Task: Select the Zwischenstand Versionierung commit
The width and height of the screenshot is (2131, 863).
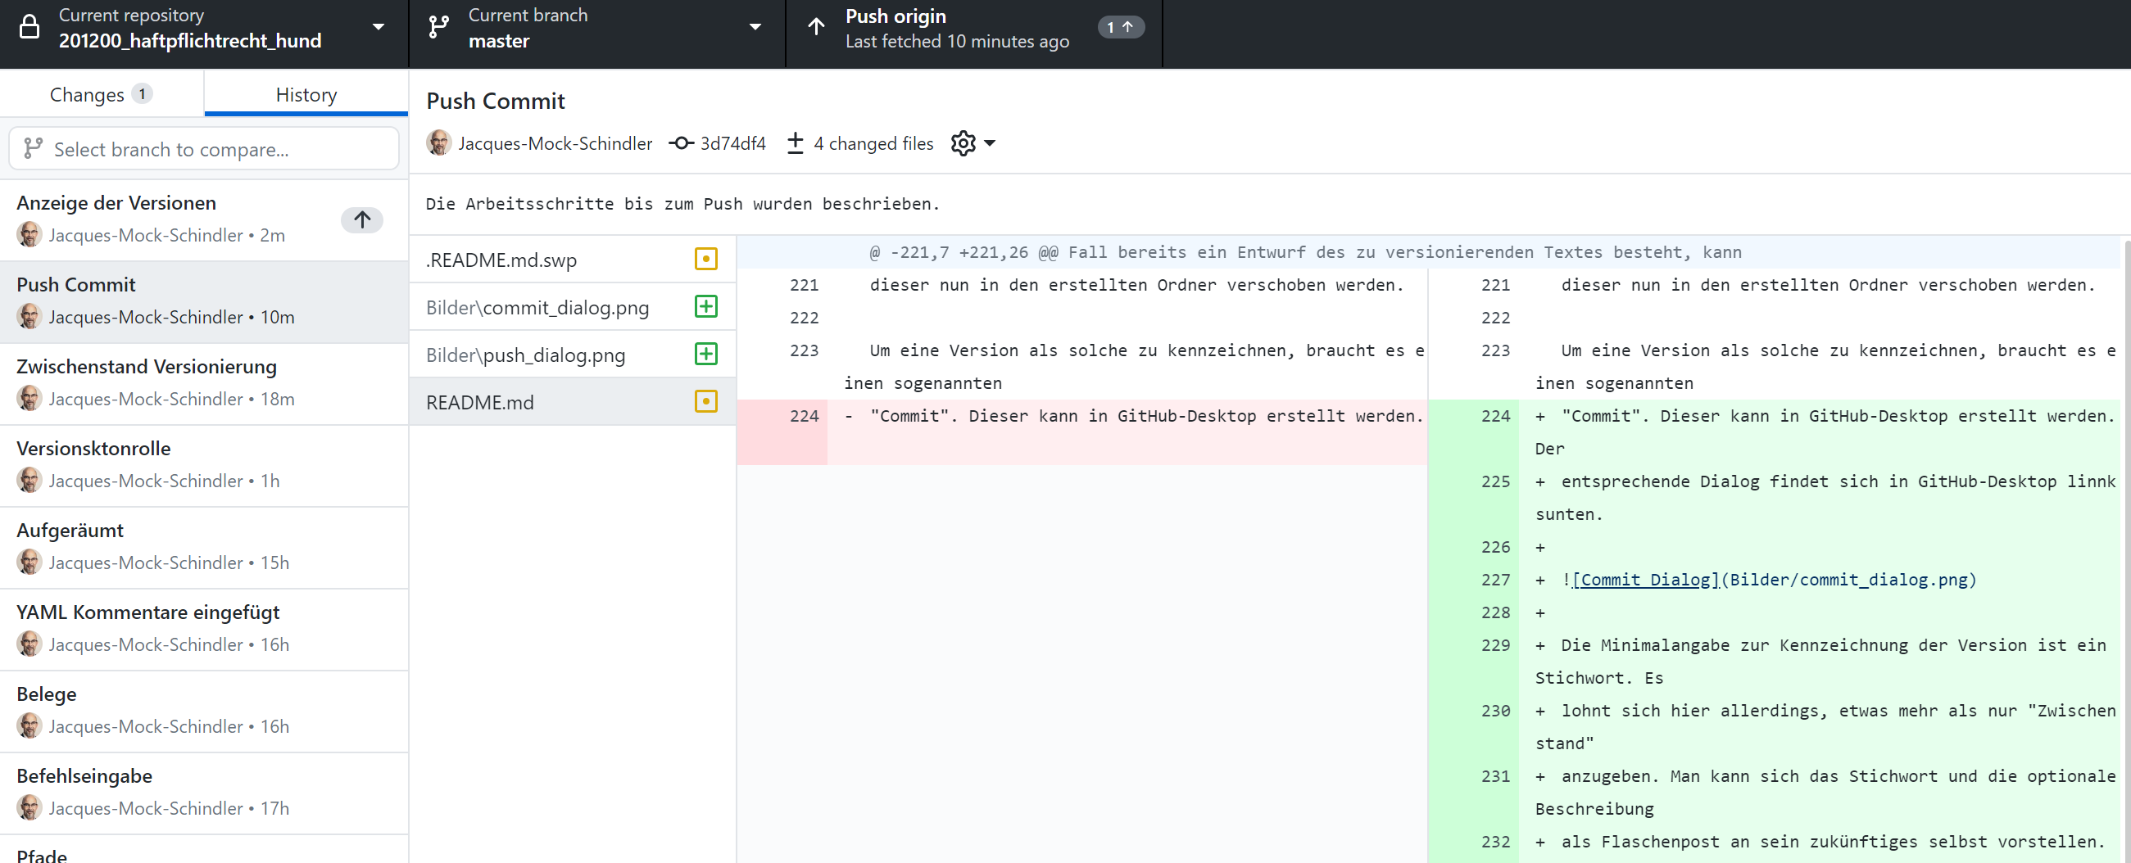Action: [203, 383]
